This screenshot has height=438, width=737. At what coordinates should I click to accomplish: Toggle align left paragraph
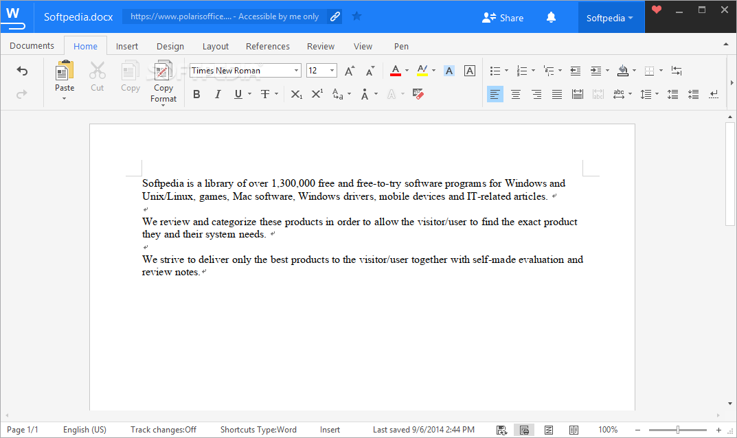(x=495, y=95)
